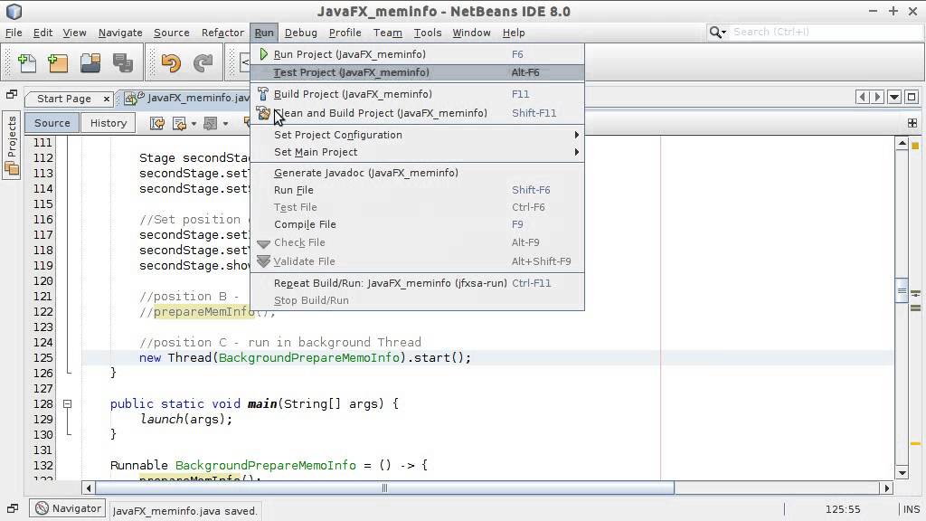The width and height of the screenshot is (926, 521).
Task: Collapse the main method code fold
Action: [67, 404]
